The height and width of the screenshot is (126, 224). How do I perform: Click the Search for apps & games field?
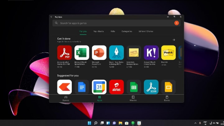pos(116,23)
